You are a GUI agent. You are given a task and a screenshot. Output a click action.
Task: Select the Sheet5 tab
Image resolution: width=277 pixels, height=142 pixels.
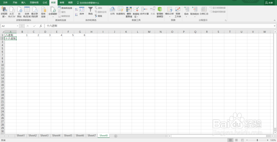point(68,136)
